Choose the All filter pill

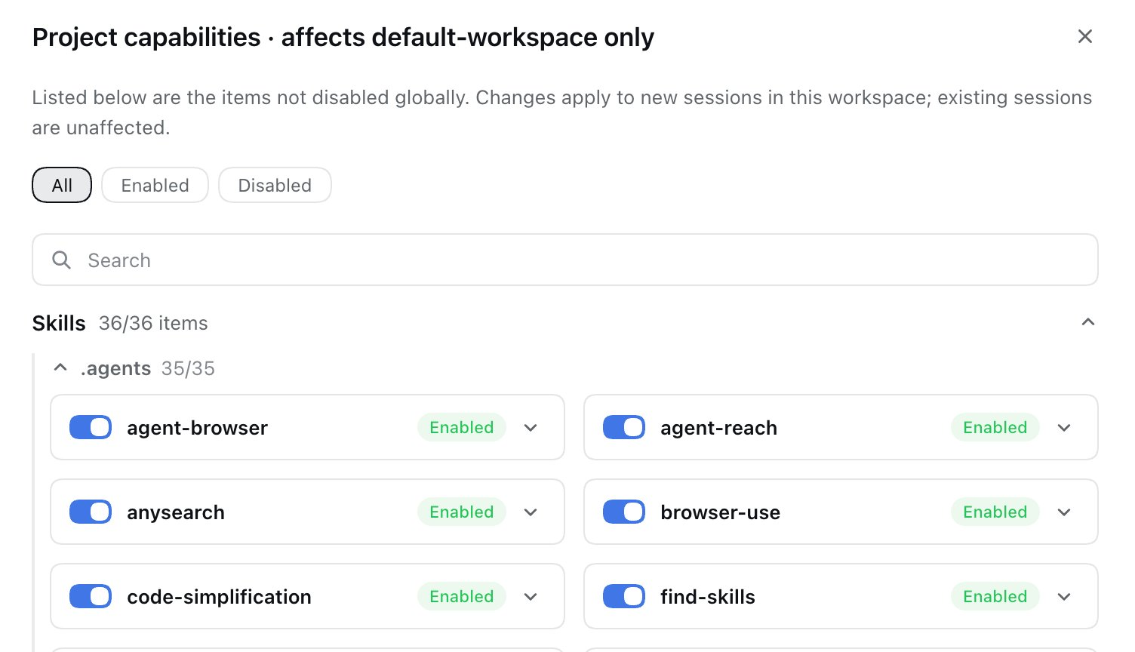click(62, 185)
